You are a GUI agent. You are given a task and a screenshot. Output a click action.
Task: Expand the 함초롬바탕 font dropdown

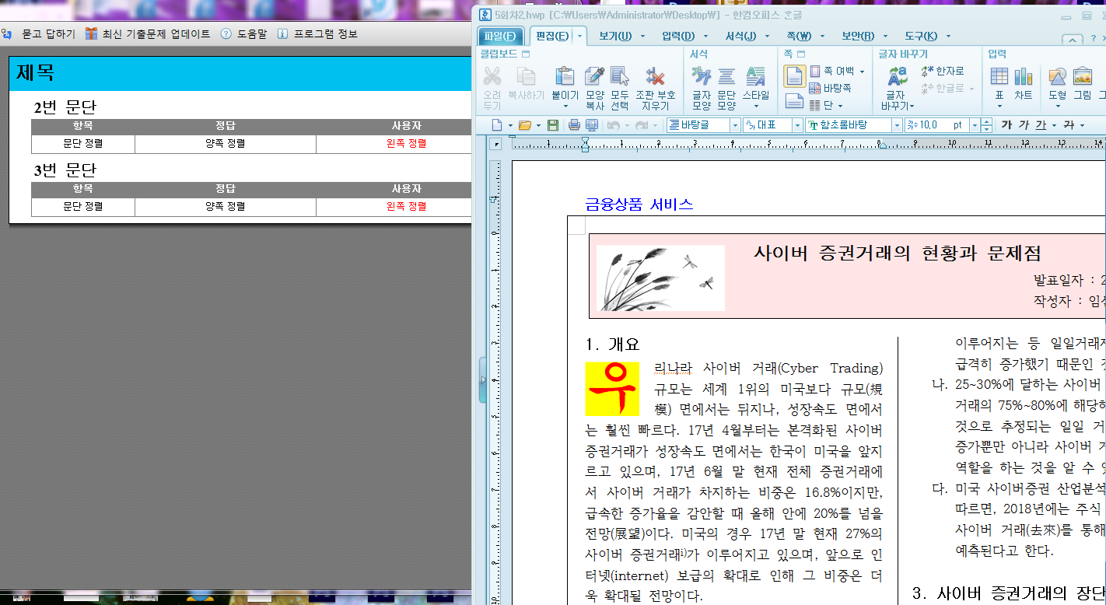point(896,125)
